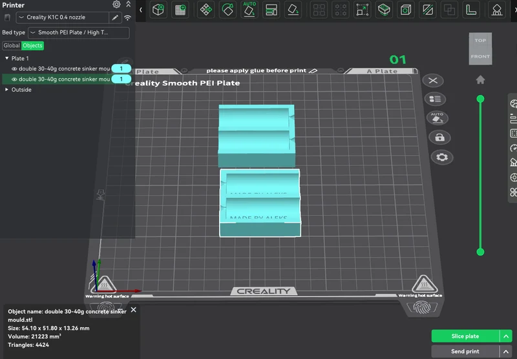Image resolution: width=517 pixels, height=359 pixels.
Task: Expand the Outside tree node
Action: point(6,90)
